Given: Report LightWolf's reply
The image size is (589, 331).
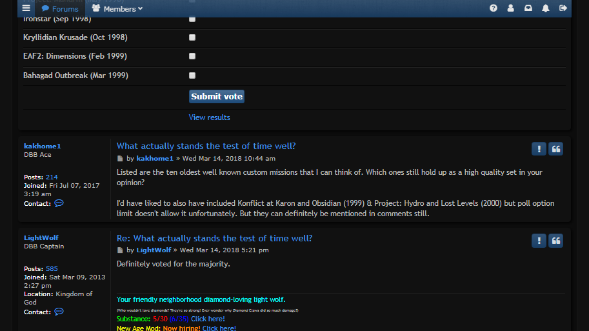Looking at the screenshot, I should click(539, 241).
